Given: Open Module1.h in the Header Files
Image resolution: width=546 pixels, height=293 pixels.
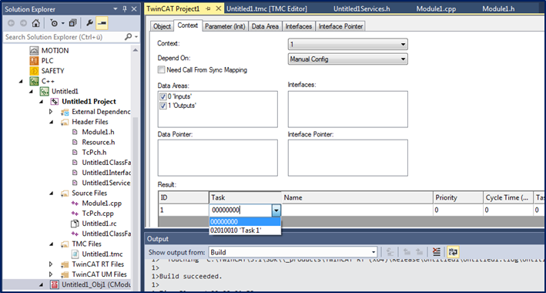Looking at the screenshot, I should tap(99, 132).
